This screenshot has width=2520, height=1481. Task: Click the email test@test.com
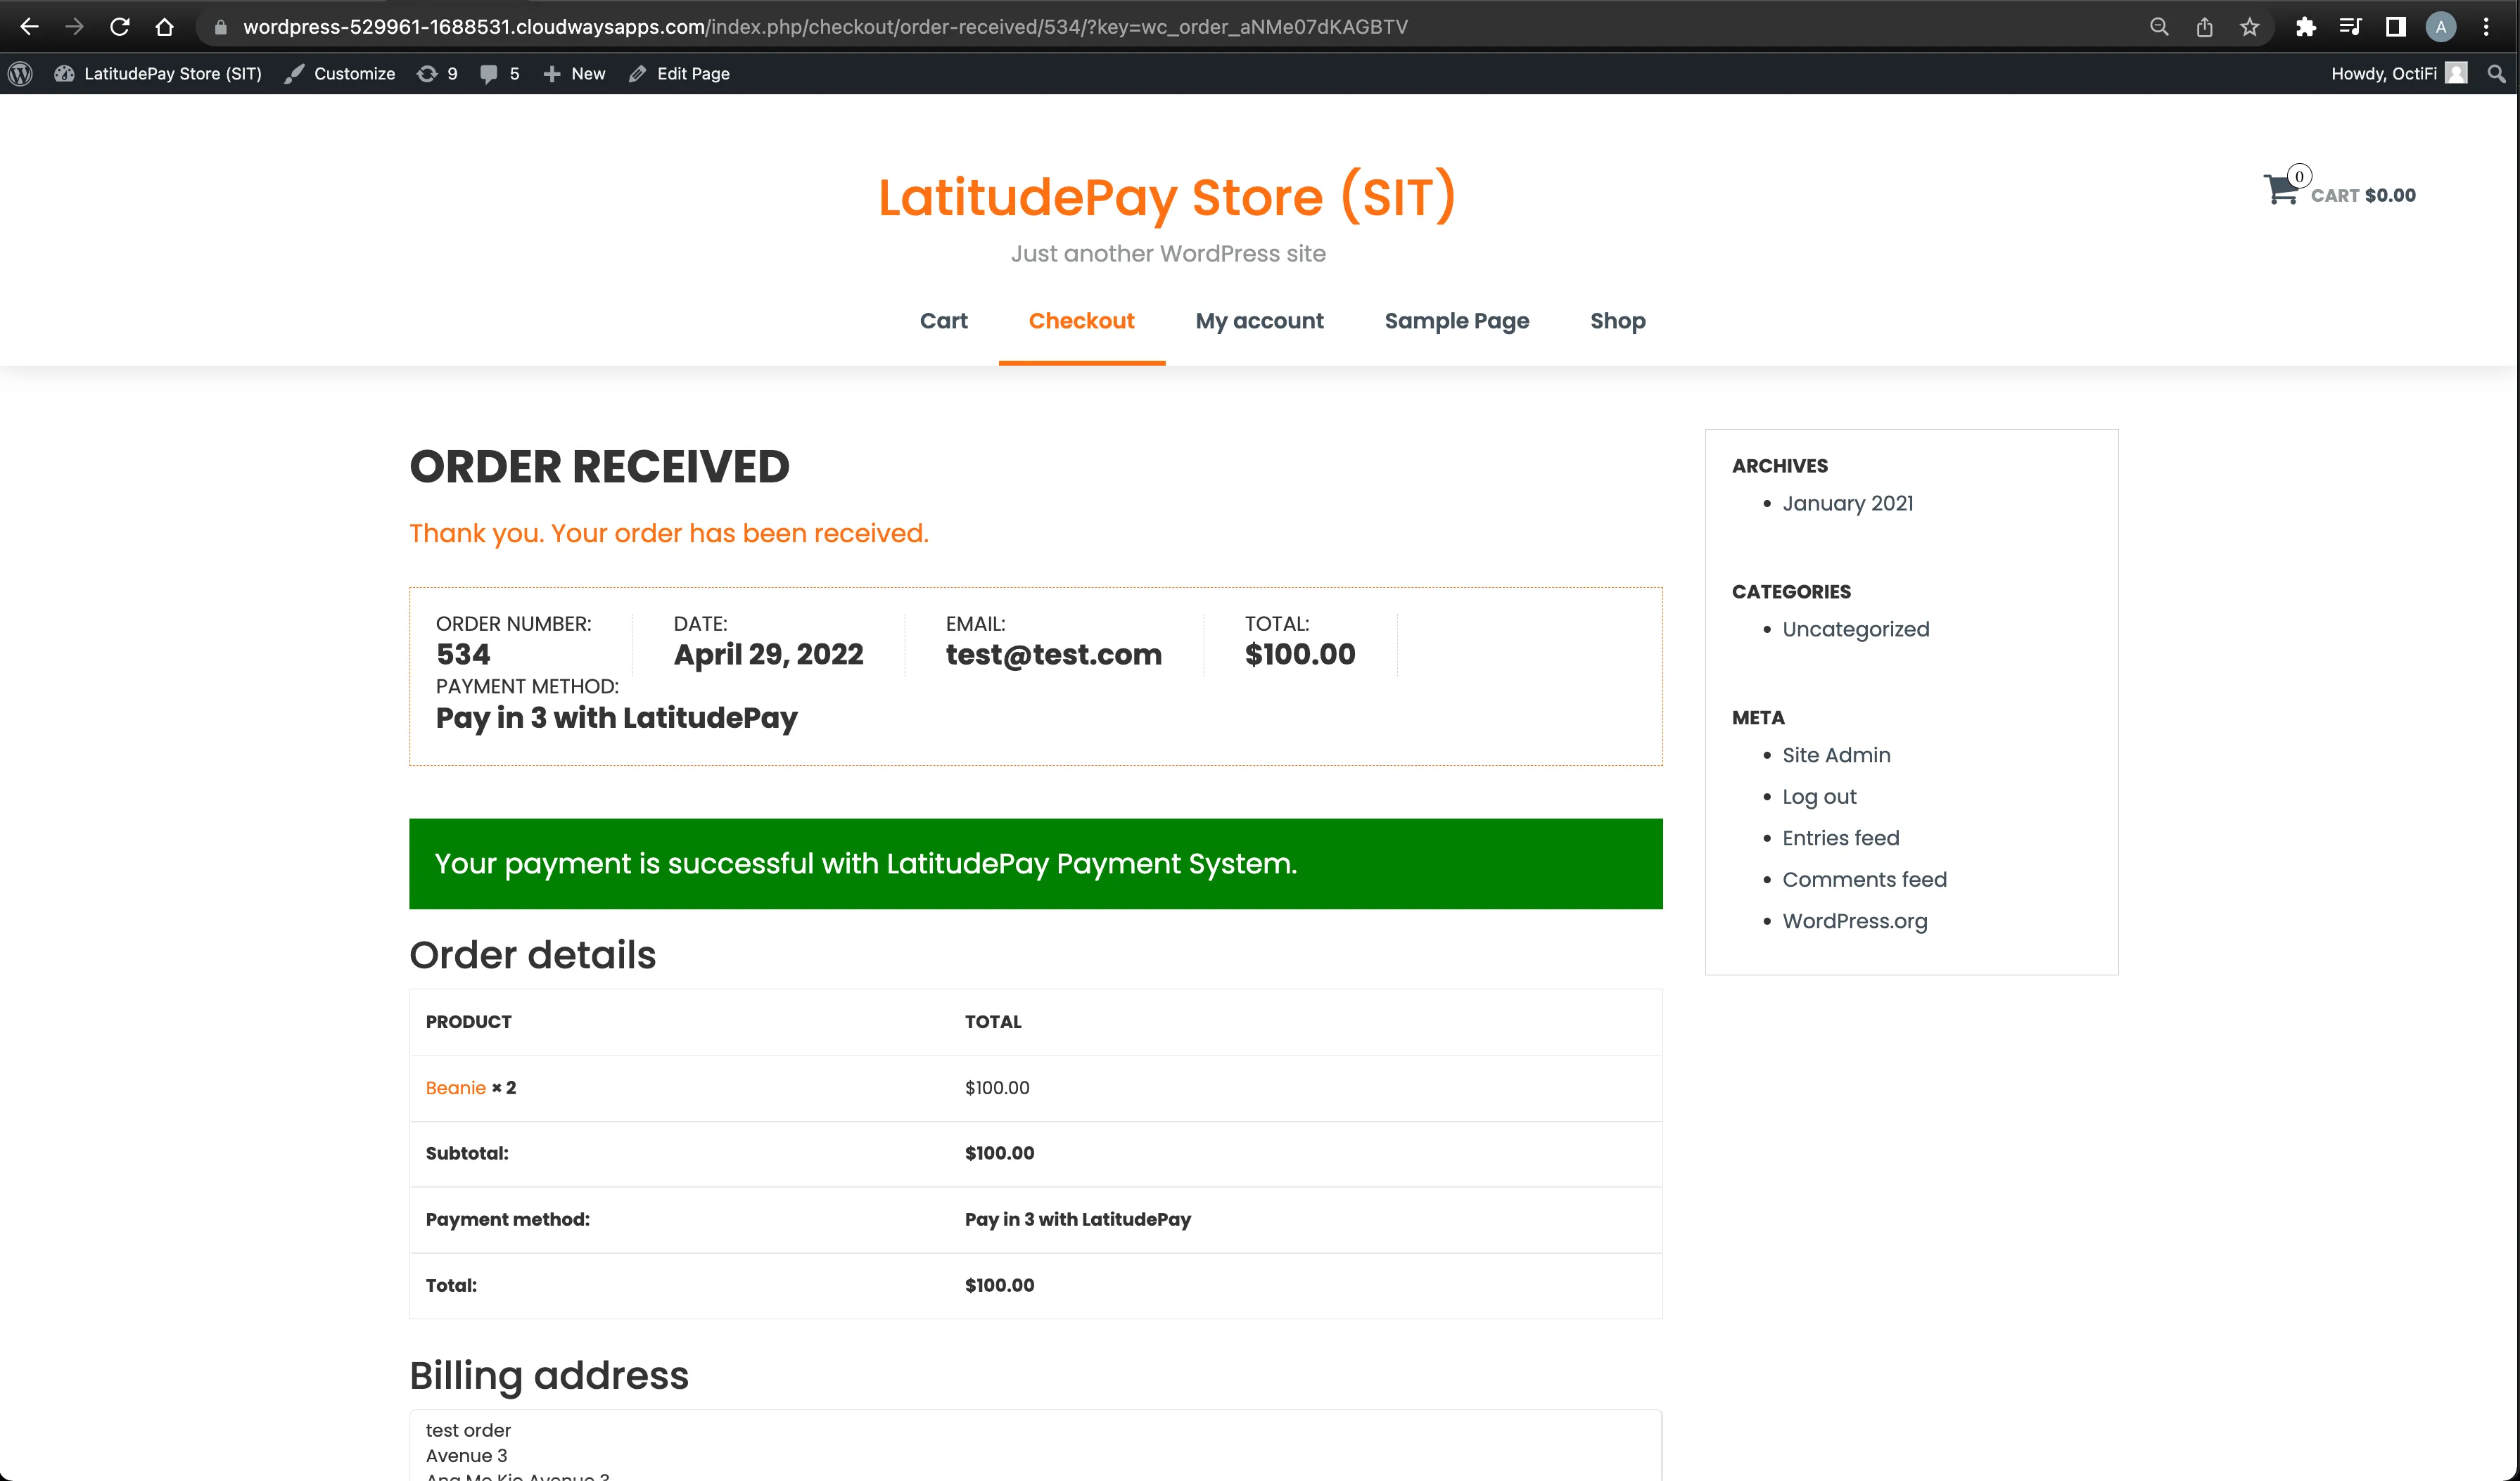pos(1053,655)
